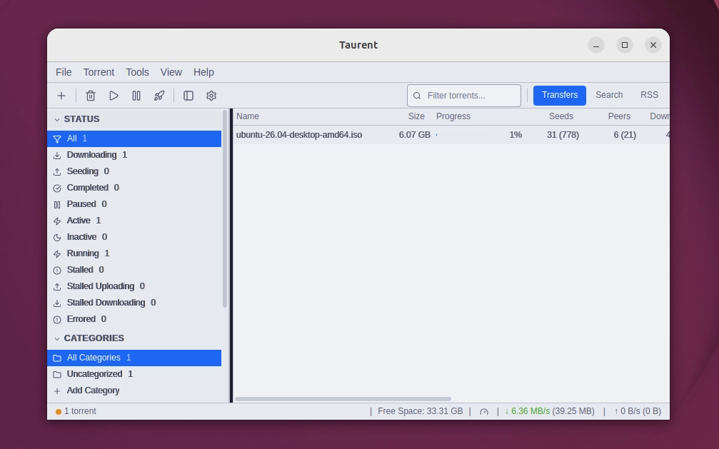Filter by Seeding status
Image resolution: width=719 pixels, height=449 pixels.
click(x=134, y=171)
